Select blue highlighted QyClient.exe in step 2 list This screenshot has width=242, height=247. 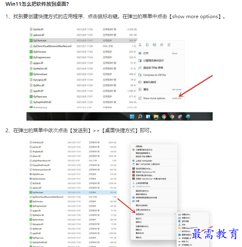tap(73, 192)
